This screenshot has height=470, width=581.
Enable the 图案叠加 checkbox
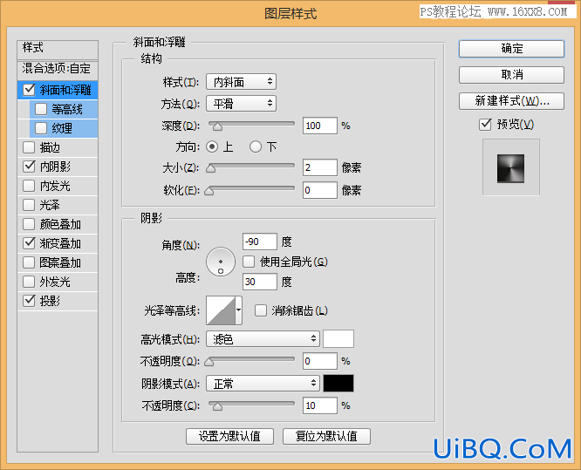(29, 262)
